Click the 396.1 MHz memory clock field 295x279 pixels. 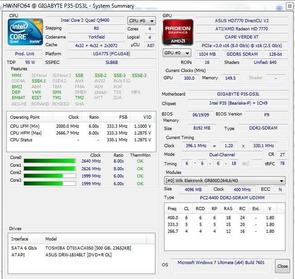point(196,146)
